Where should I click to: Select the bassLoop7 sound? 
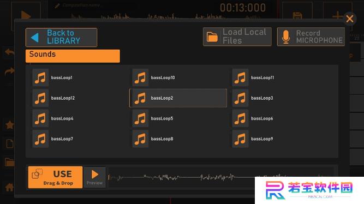pyautogui.click(x=78, y=139)
